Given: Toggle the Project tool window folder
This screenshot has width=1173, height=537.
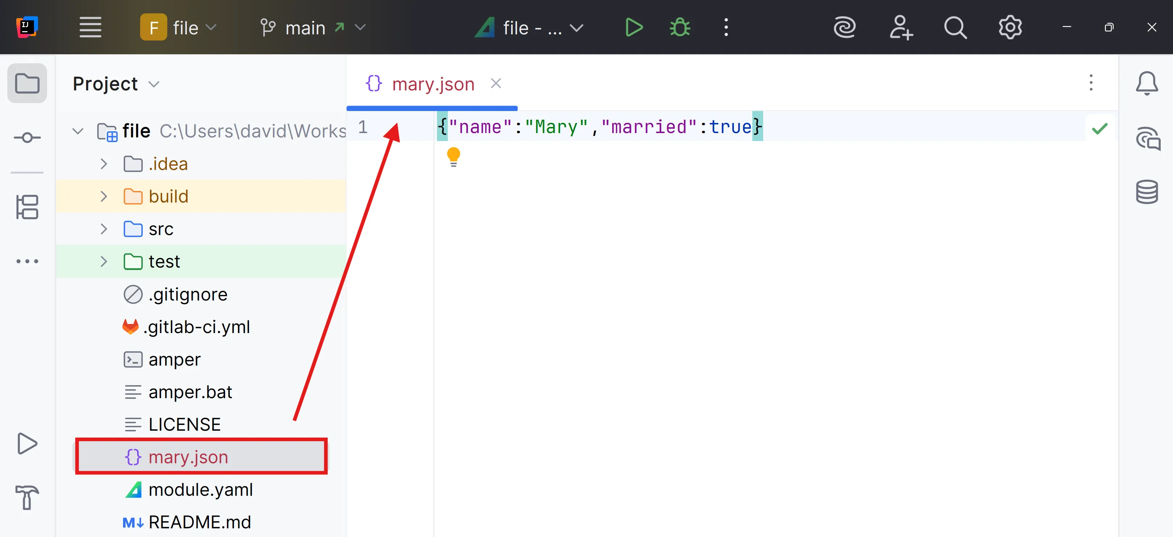Looking at the screenshot, I should click(x=27, y=84).
